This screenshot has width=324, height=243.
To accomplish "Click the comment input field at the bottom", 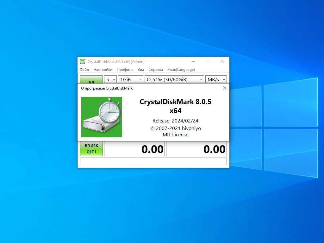I will click(153, 161).
